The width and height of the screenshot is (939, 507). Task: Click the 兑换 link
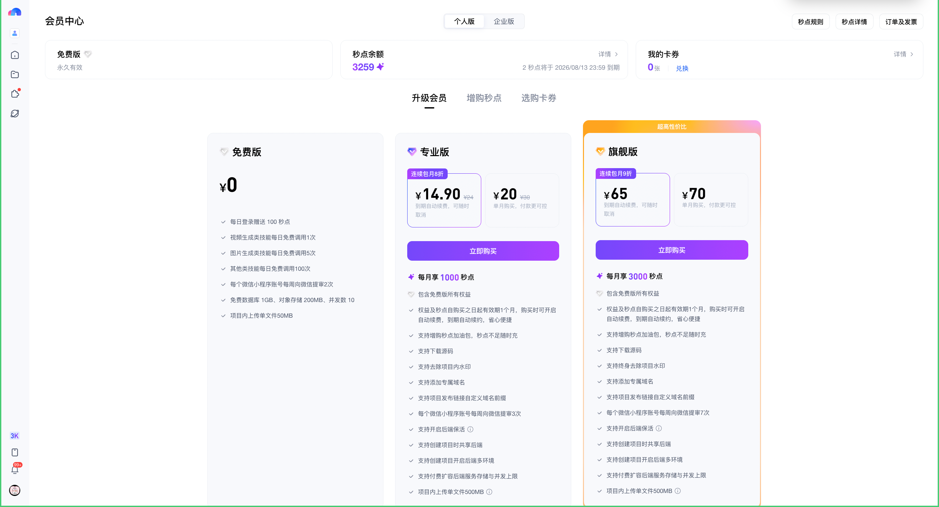click(682, 68)
